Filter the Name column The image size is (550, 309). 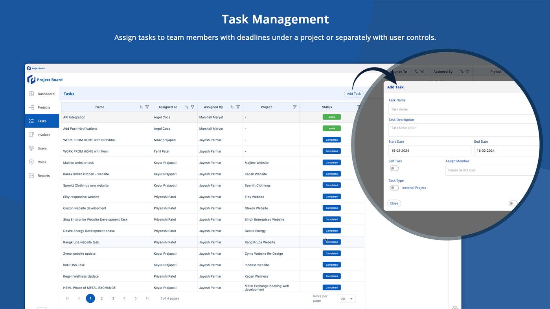[147, 107]
